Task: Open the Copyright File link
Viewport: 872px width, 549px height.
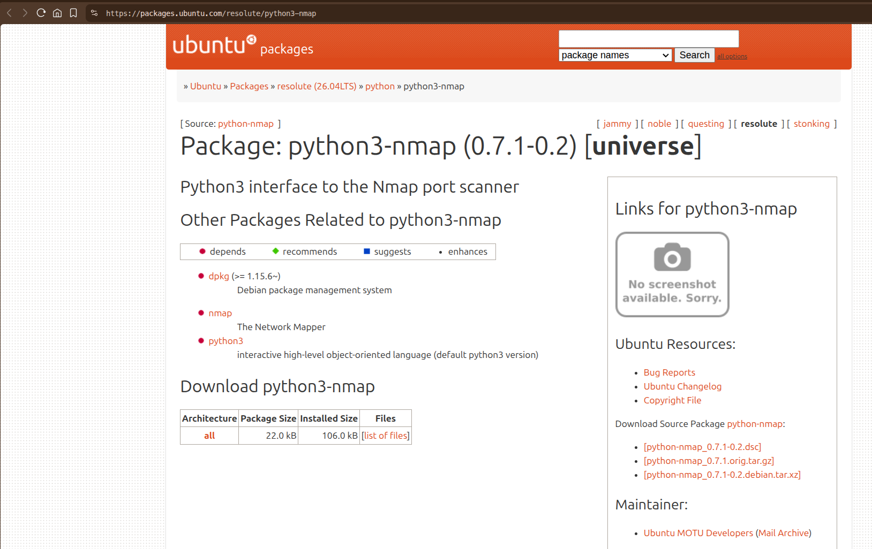Action: click(672, 400)
